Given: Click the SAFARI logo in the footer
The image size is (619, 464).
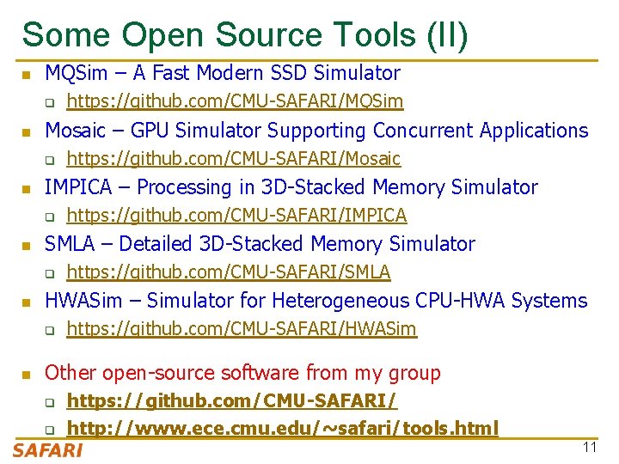Looking at the screenshot, I should (47, 450).
